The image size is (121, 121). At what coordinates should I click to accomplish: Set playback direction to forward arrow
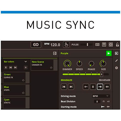point(100,87)
